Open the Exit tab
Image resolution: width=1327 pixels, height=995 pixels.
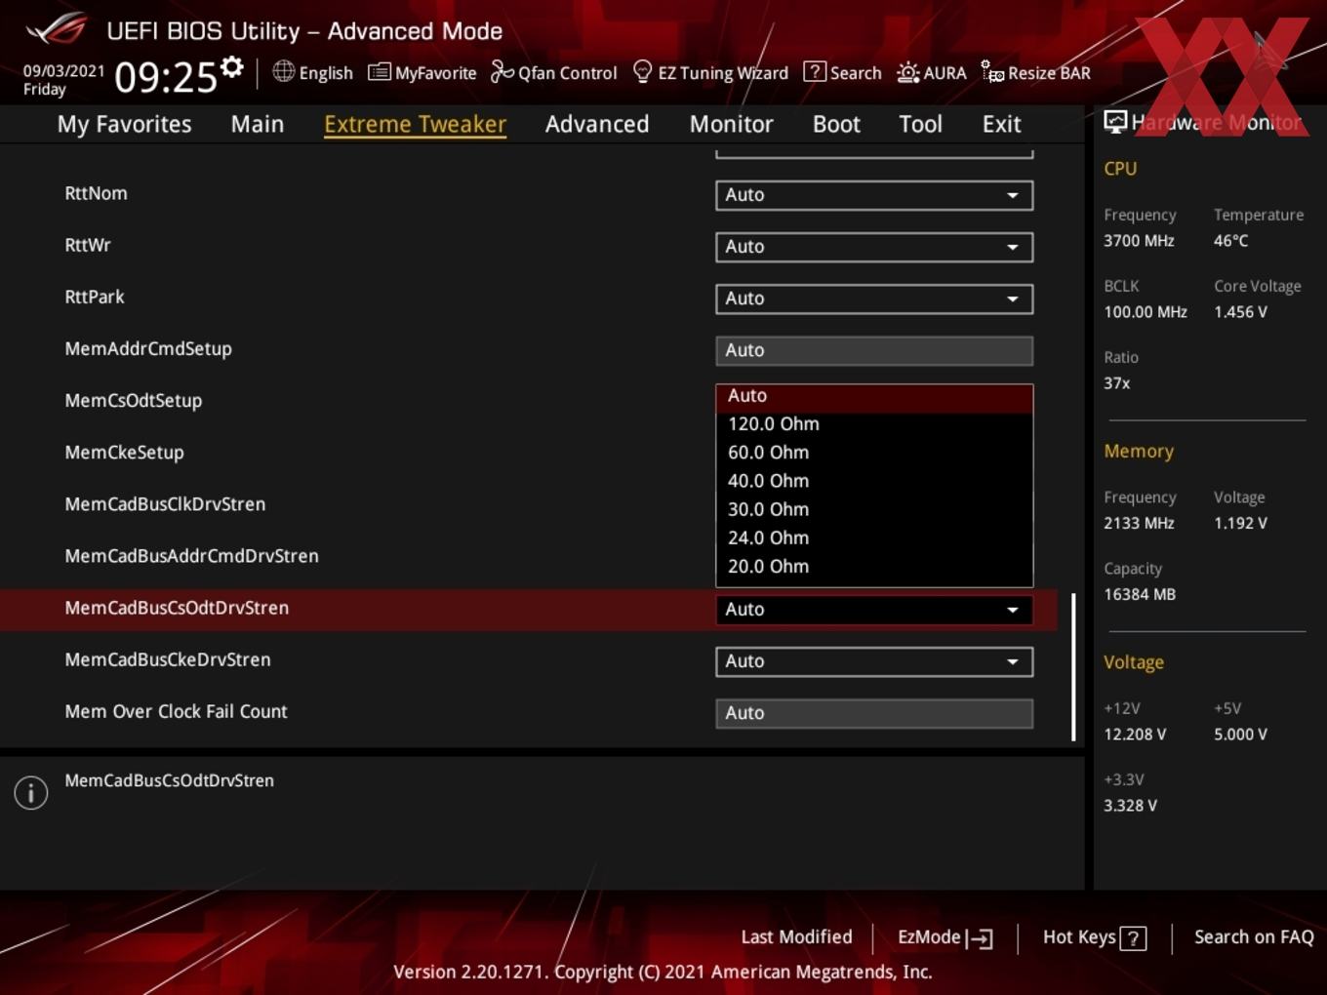coord(1001,124)
